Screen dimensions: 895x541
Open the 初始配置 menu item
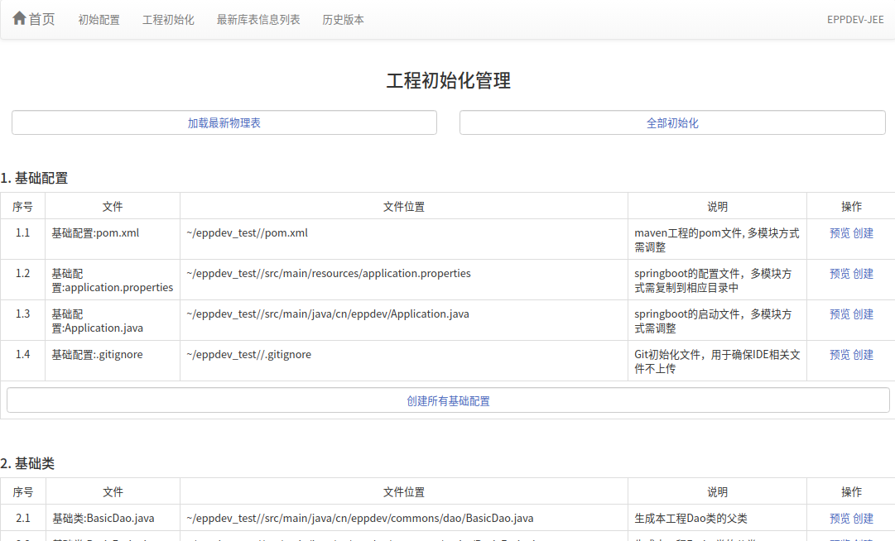coord(99,20)
